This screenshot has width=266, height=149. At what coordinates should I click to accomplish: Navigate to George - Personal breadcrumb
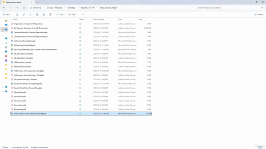[x=54, y=8]
